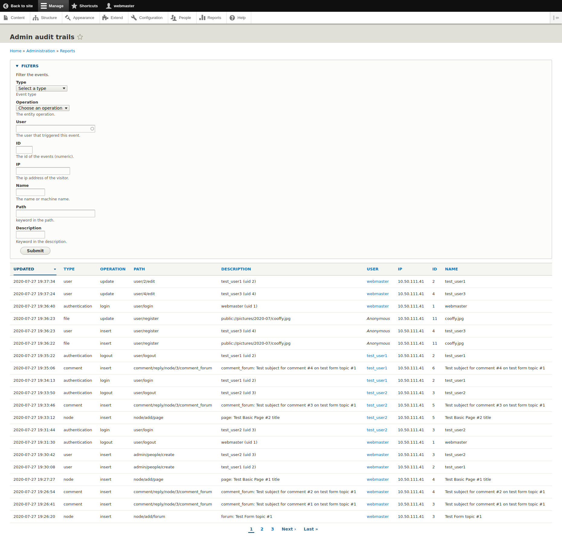Viewport: 562px width, 558px height.
Task: Focus the Path filter text field
Action: click(x=55, y=214)
